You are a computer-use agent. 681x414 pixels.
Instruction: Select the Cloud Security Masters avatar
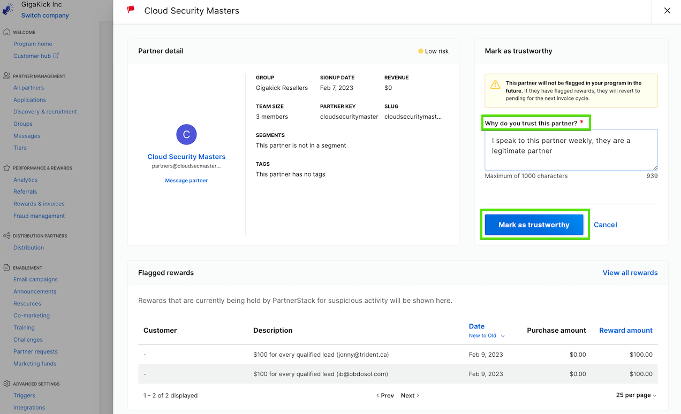tap(186, 134)
